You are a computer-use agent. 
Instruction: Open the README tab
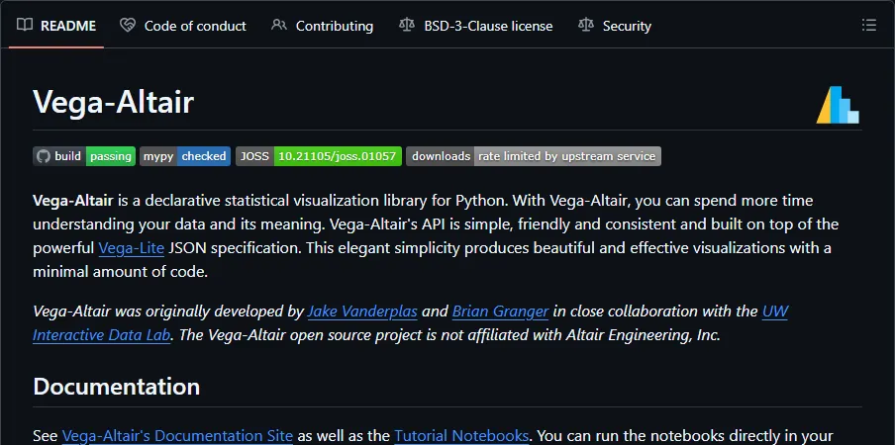[x=55, y=26]
